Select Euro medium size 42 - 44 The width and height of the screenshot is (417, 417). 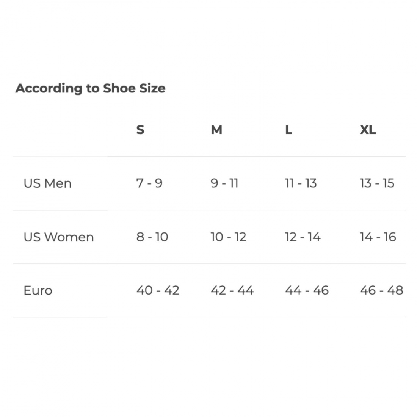click(232, 290)
